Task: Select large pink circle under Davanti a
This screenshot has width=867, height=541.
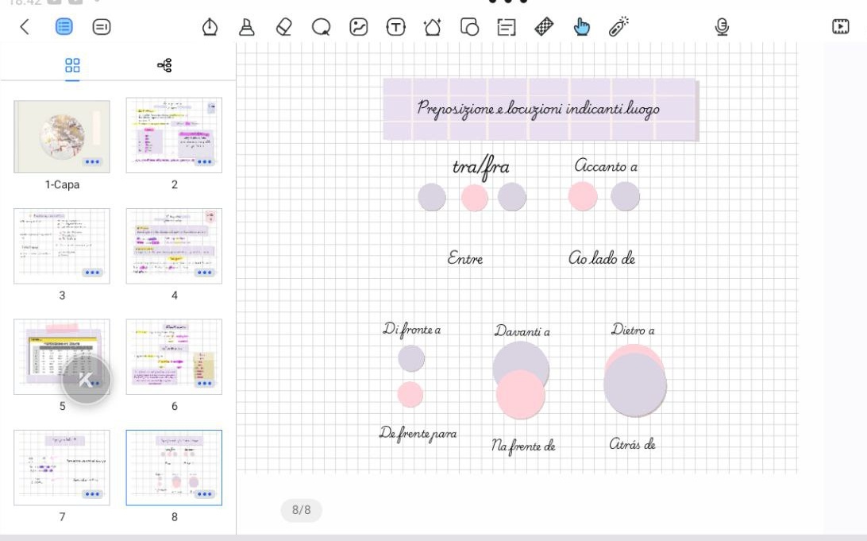Action: tap(520, 394)
